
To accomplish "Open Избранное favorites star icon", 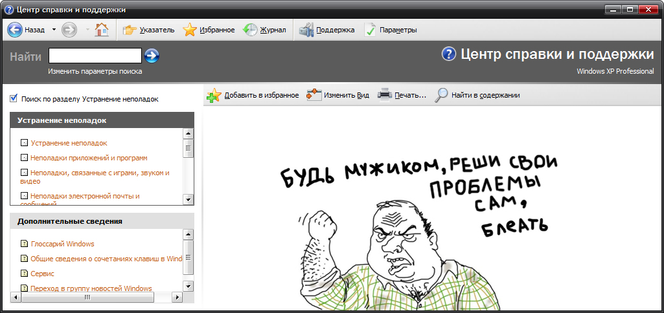I will pyautogui.click(x=189, y=30).
